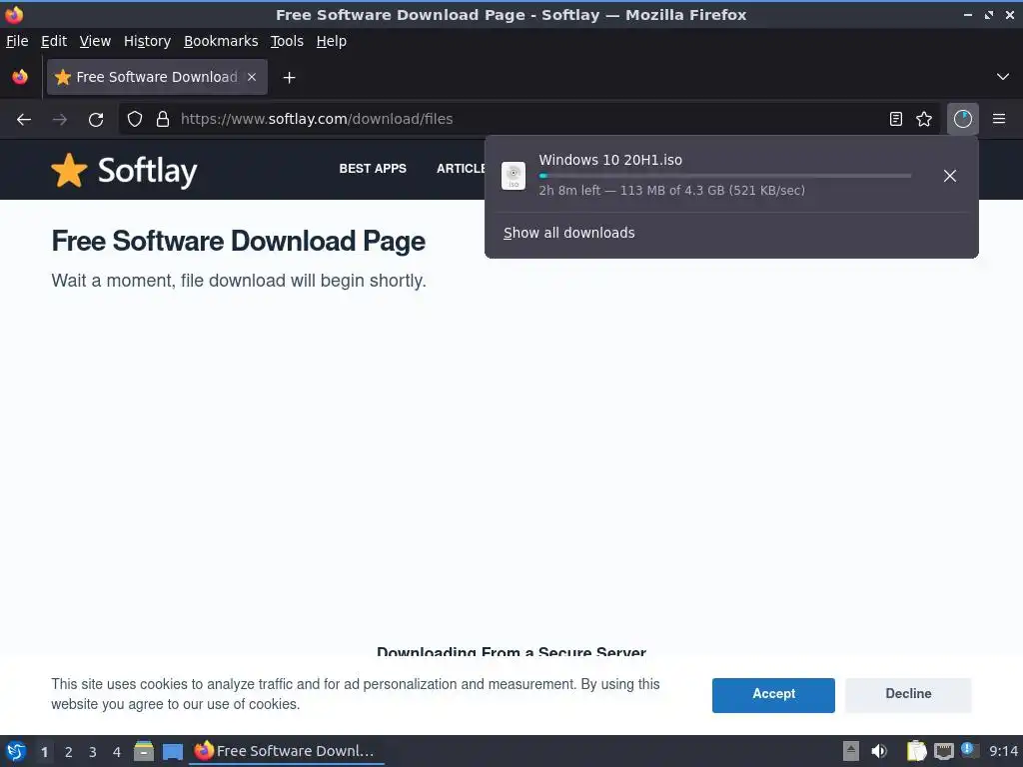Toggle reader view icon
Image resolution: width=1023 pixels, height=767 pixels.
(896, 119)
